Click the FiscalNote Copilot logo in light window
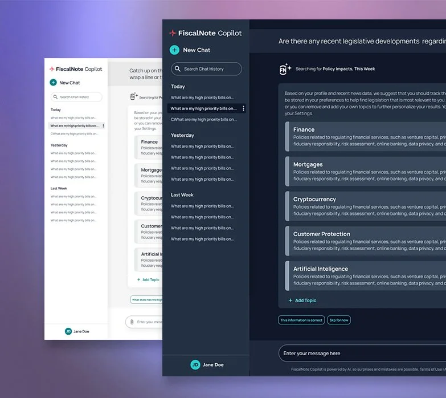 click(76, 69)
